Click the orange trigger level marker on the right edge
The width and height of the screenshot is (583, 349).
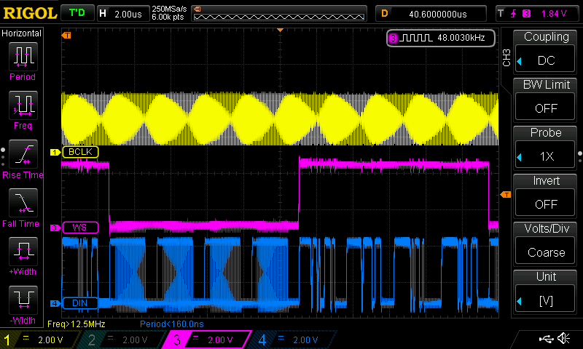pyautogui.click(x=506, y=194)
